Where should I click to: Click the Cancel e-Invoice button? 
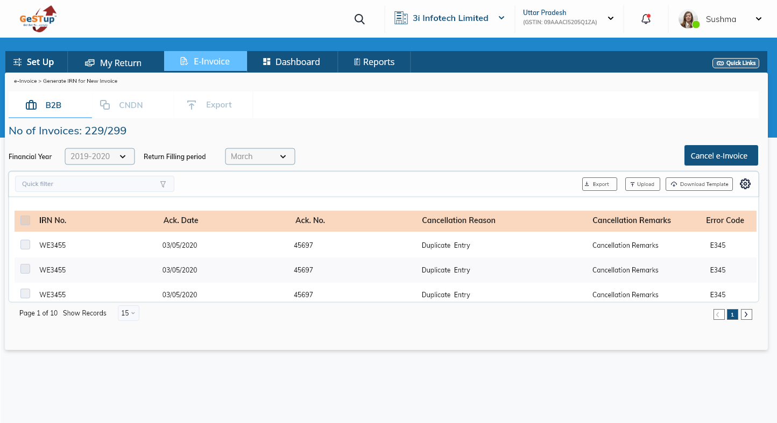[721, 155]
